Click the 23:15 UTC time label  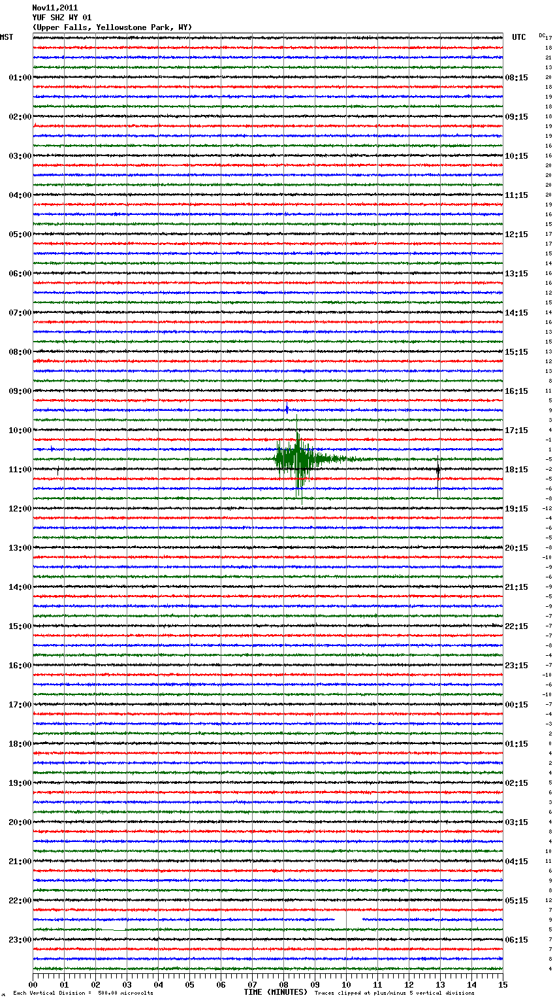click(x=516, y=666)
